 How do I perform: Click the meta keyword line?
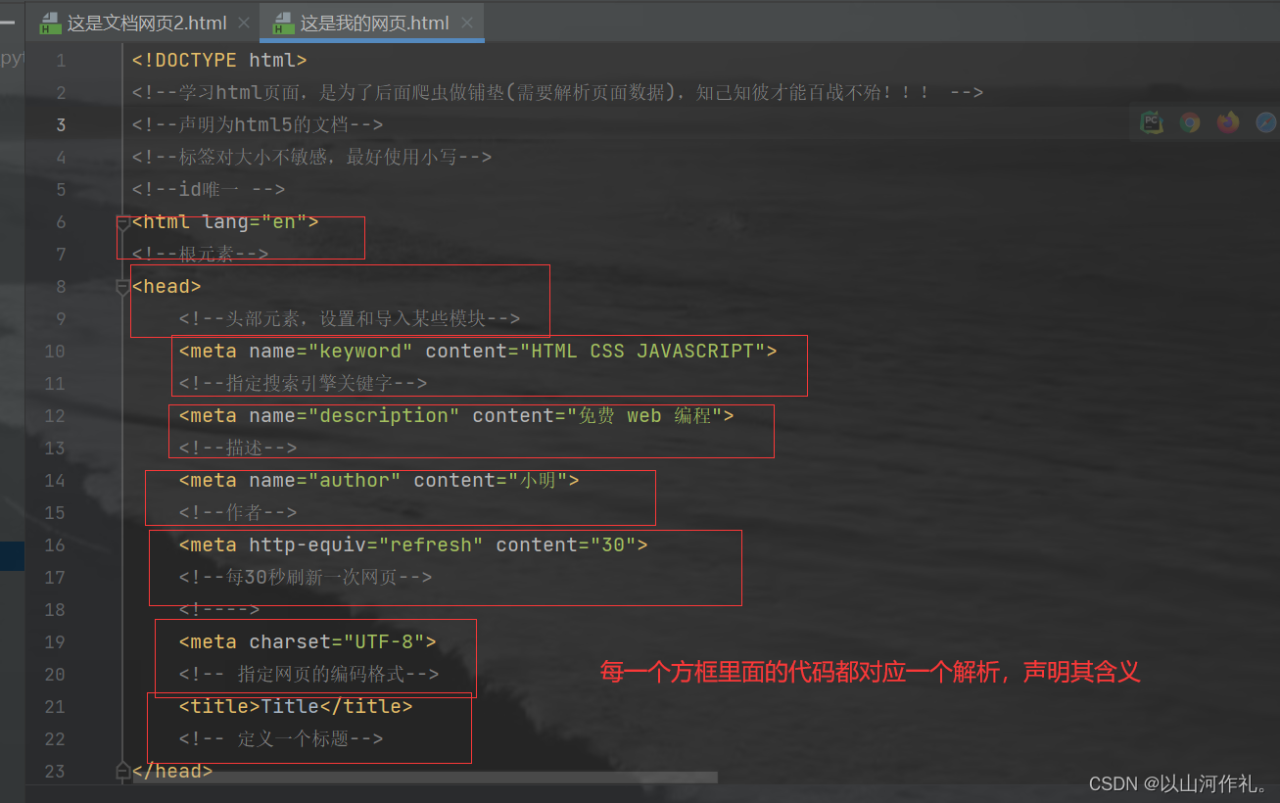click(478, 352)
